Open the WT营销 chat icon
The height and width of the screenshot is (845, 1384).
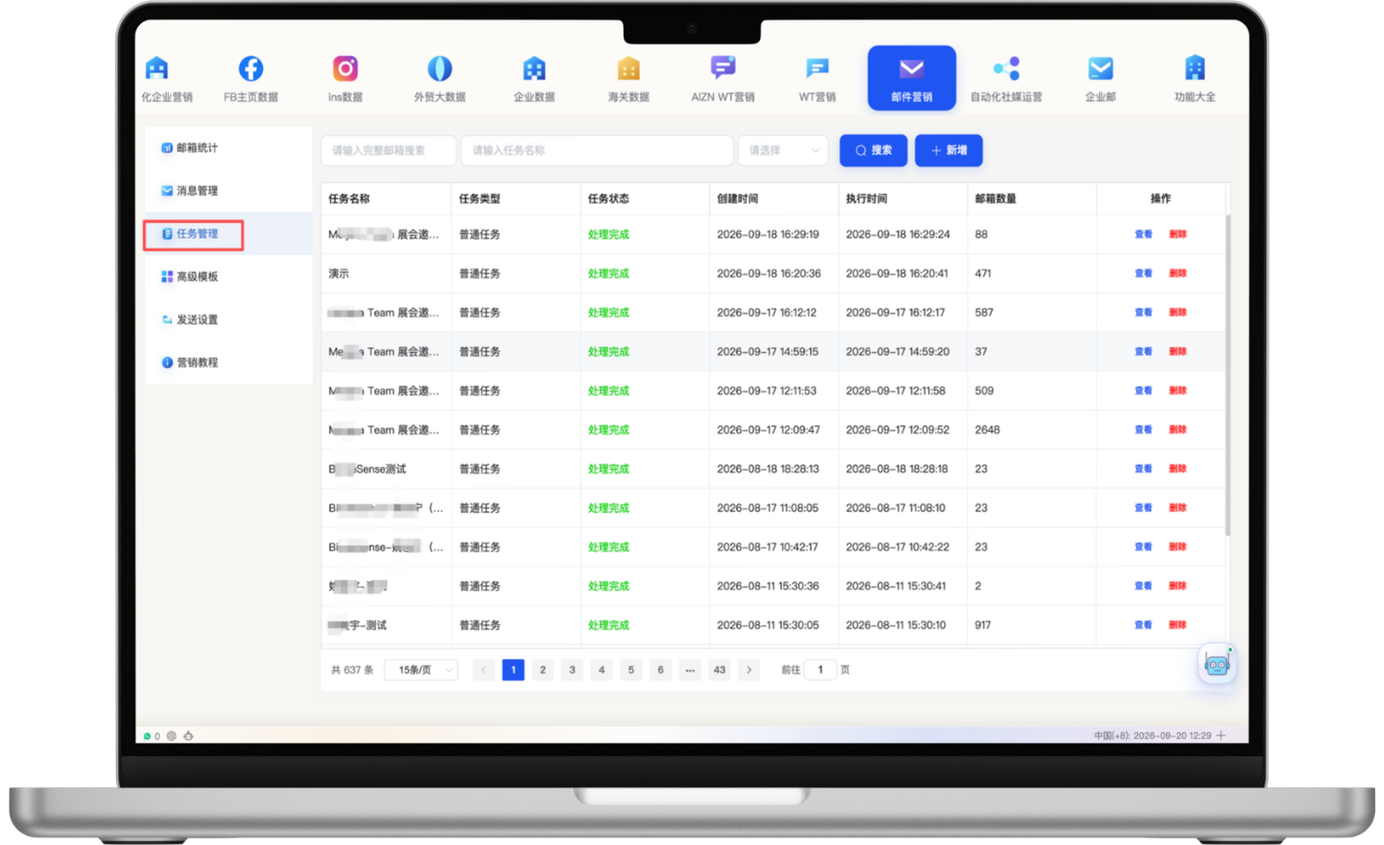tap(817, 69)
